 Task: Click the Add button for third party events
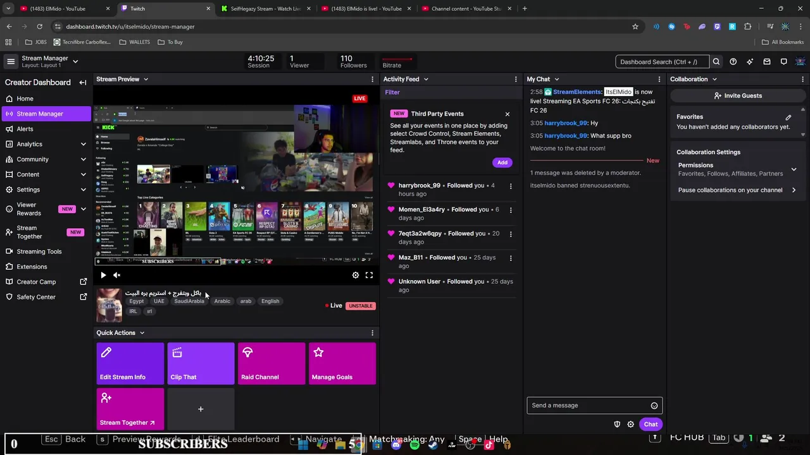pos(502,162)
